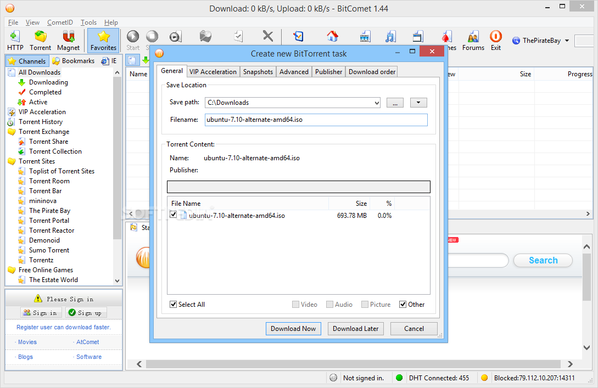The height and width of the screenshot is (388, 598).
Task: Open the Tools menu
Action: pyautogui.click(x=88, y=23)
